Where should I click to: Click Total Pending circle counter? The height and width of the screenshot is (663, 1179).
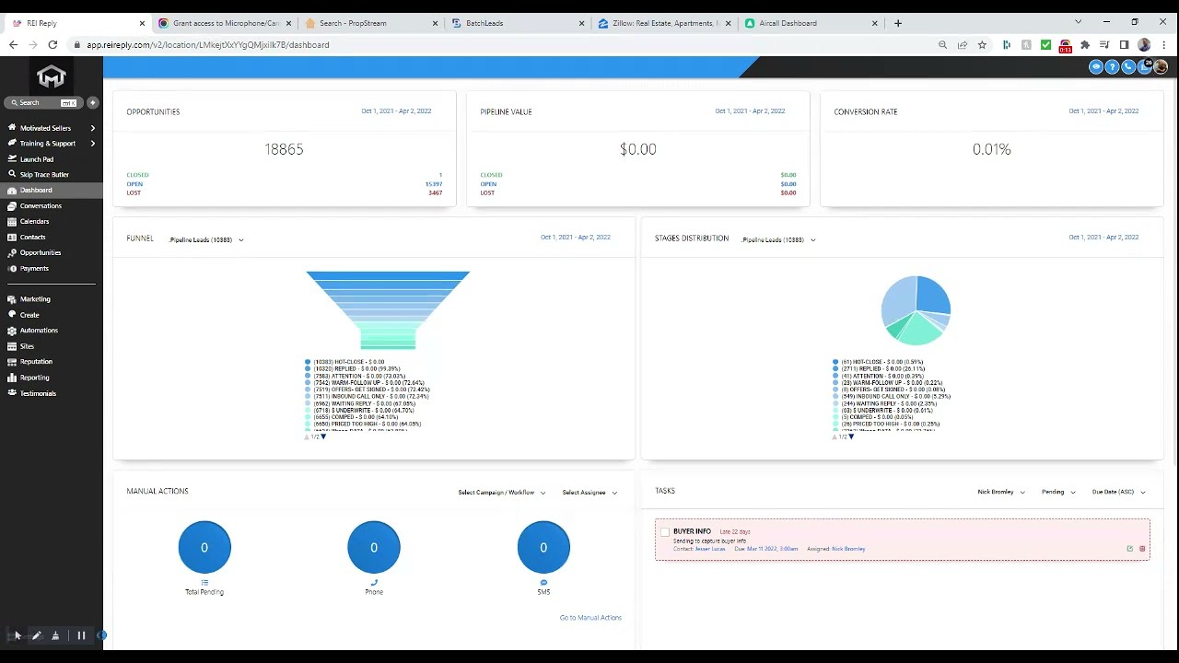click(x=204, y=548)
